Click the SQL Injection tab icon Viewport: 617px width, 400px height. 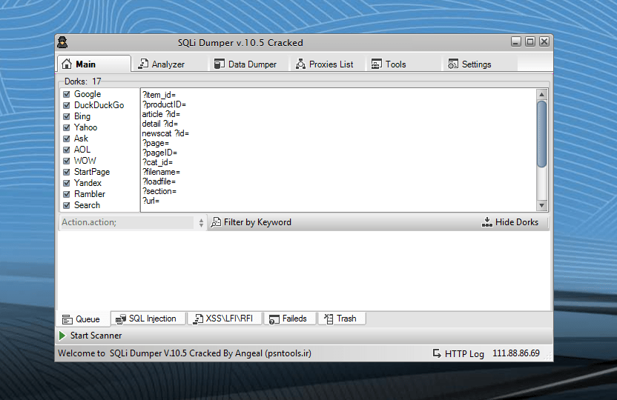point(121,319)
